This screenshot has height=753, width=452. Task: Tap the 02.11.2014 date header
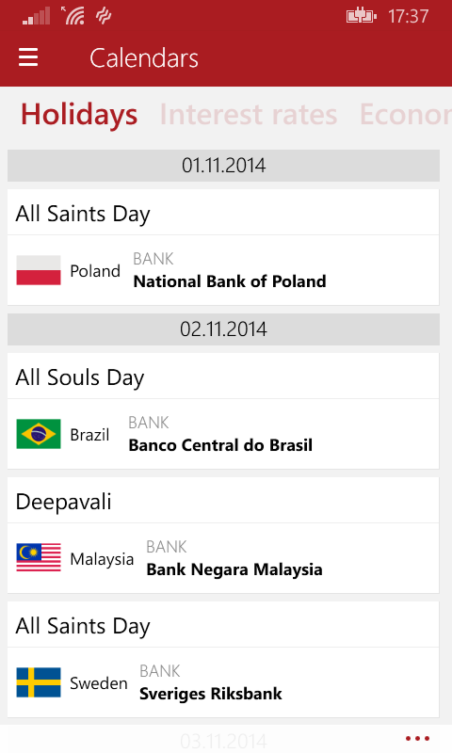[223, 329]
